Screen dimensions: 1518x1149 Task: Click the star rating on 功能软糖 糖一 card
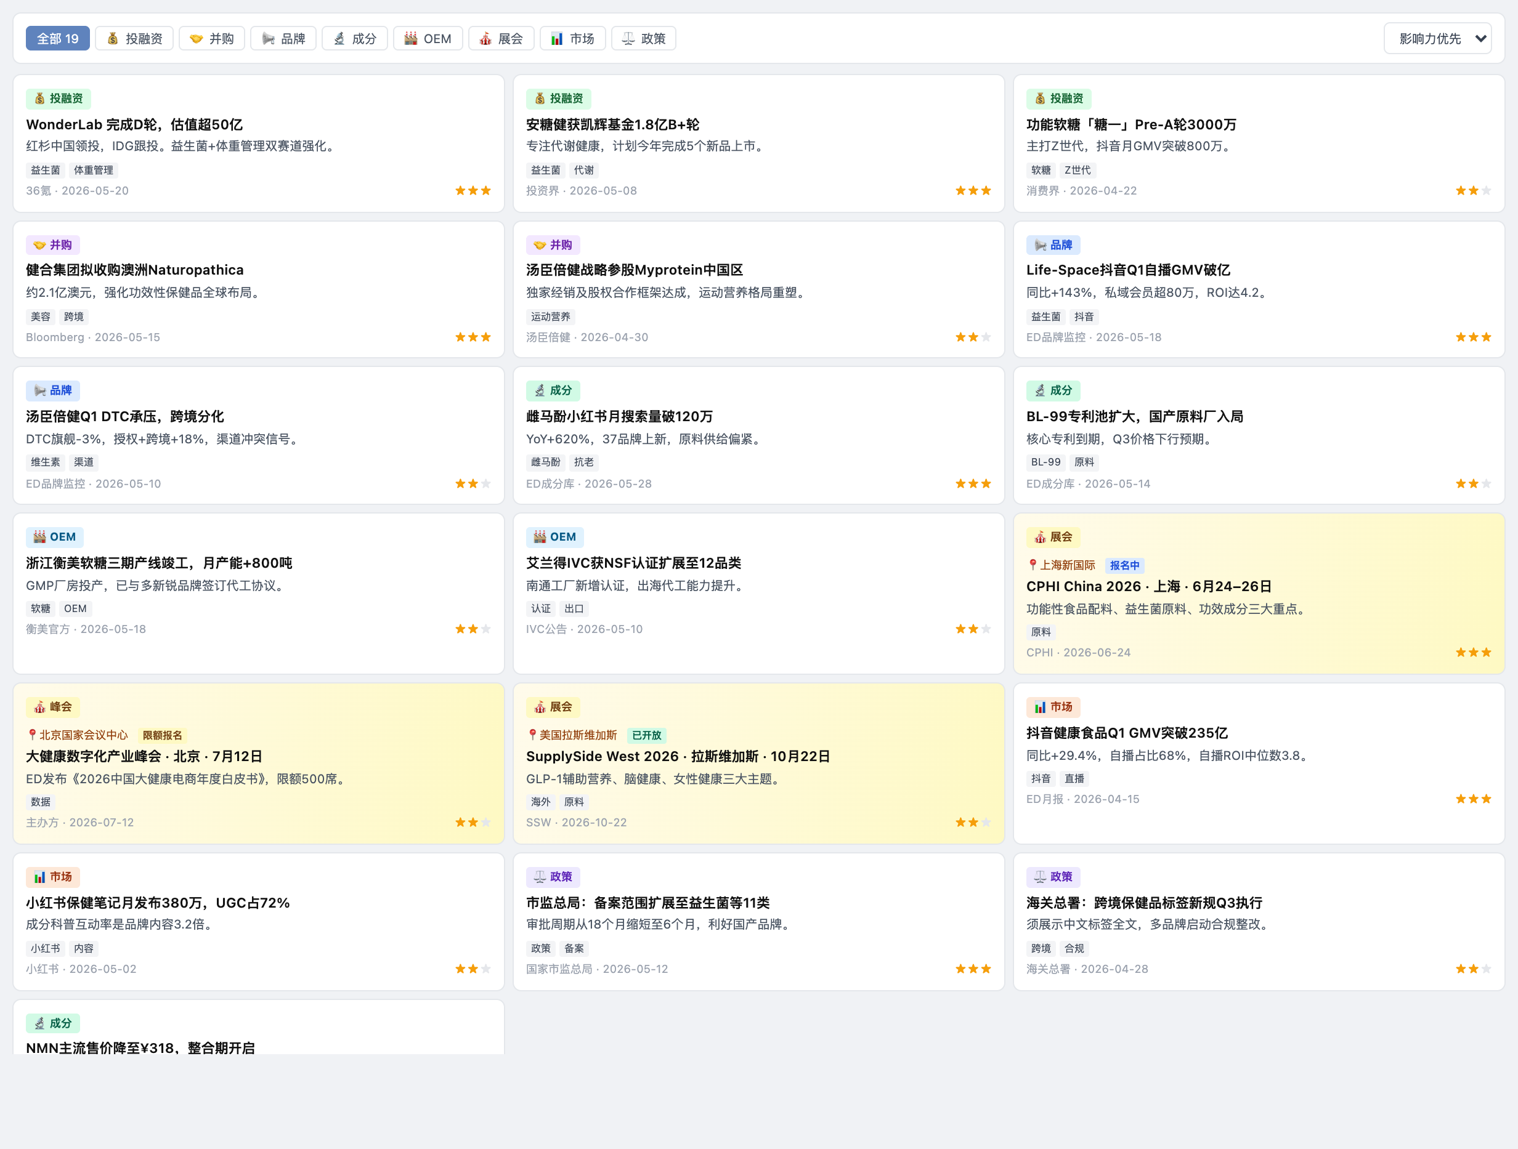pyautogui.click(x=1474, y=191)
